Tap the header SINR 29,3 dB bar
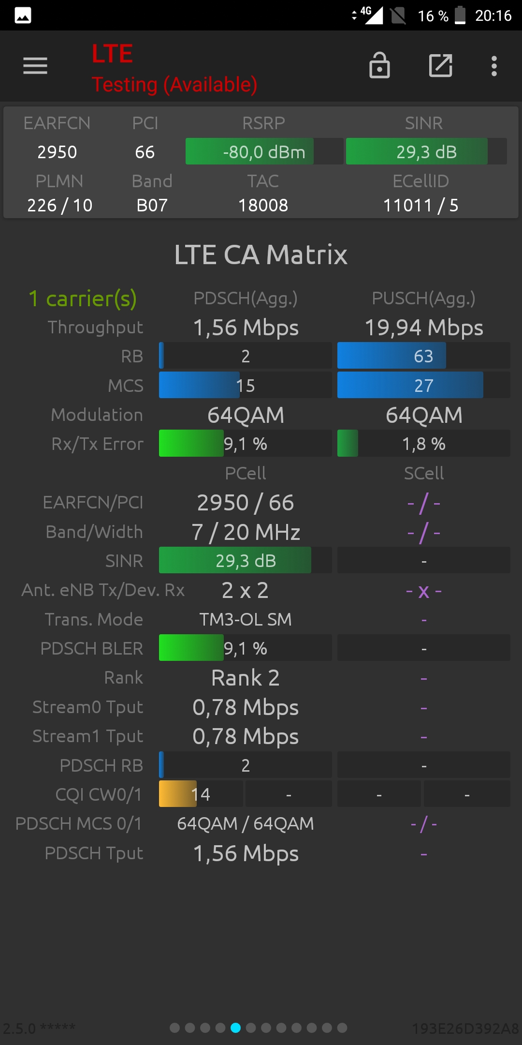 (426, 151)
